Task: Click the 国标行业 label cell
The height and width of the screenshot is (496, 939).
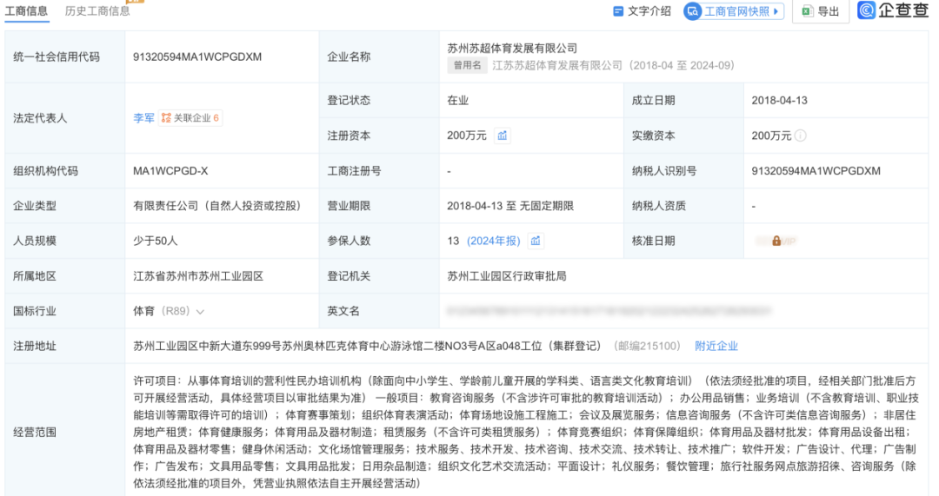Action: point(64,311)
